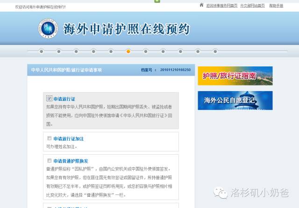Select the eleventh progress step dot

click(x=215, y=51)
